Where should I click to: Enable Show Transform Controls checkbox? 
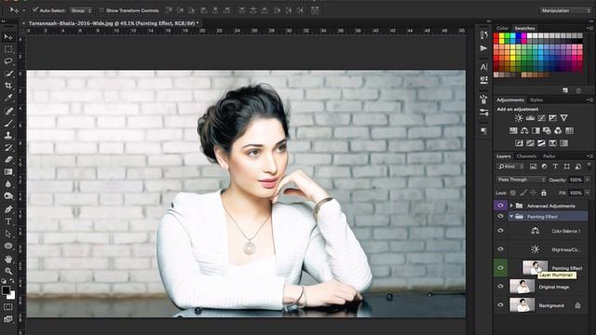click(102, 10)
